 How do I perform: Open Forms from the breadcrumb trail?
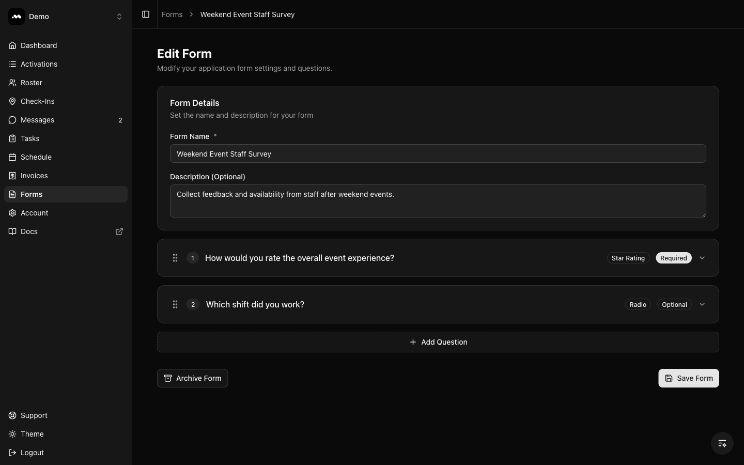click(x=172, y=14)
